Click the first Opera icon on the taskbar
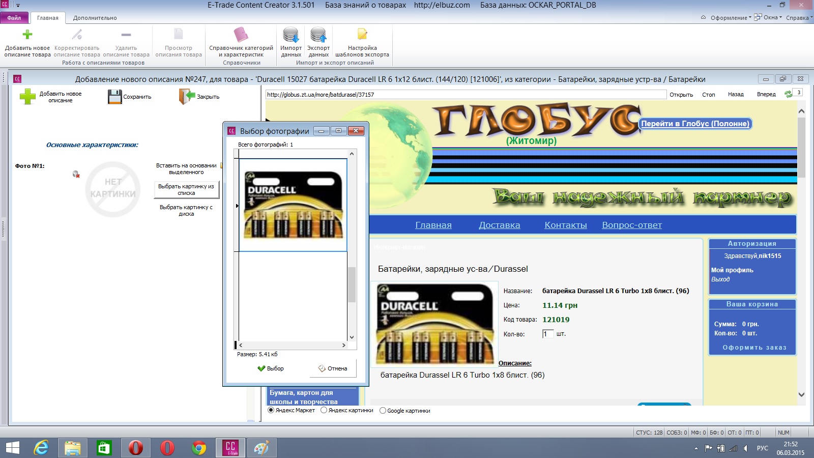The height and width of the screenshot is (458, 814). (x=136, y=448)
